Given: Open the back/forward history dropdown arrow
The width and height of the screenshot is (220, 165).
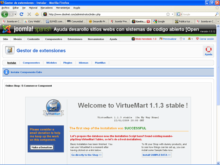Looking at the screenshot, I should click(15, 14).
